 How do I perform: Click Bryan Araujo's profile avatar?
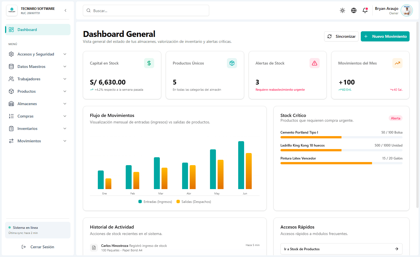[x=407, y=10]
